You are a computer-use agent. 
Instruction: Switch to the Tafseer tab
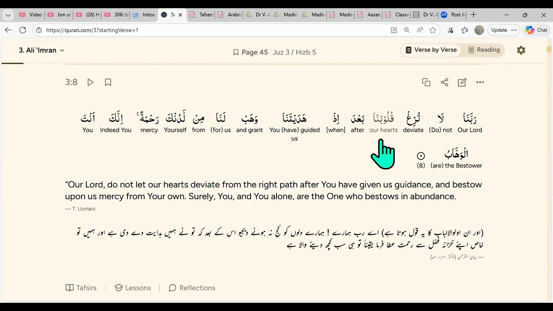tap(200, 15)
